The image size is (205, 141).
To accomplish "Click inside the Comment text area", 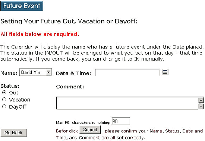I will pyautogui.click(x=127, y=103).
